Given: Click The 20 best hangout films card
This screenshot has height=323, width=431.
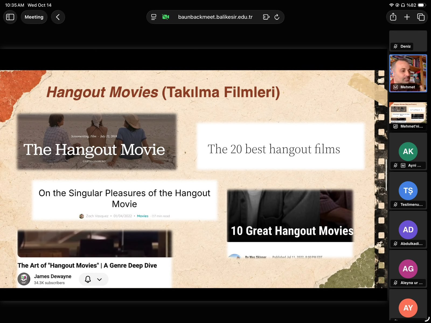Looking at the screenshot, I should pyautogui.click(x=281, y=146).
